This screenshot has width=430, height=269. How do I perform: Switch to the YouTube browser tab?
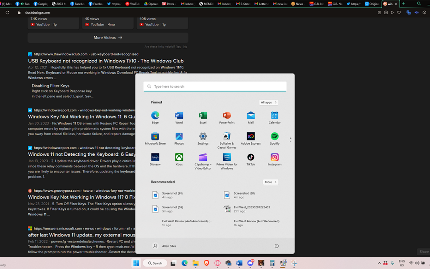[132, 4]
